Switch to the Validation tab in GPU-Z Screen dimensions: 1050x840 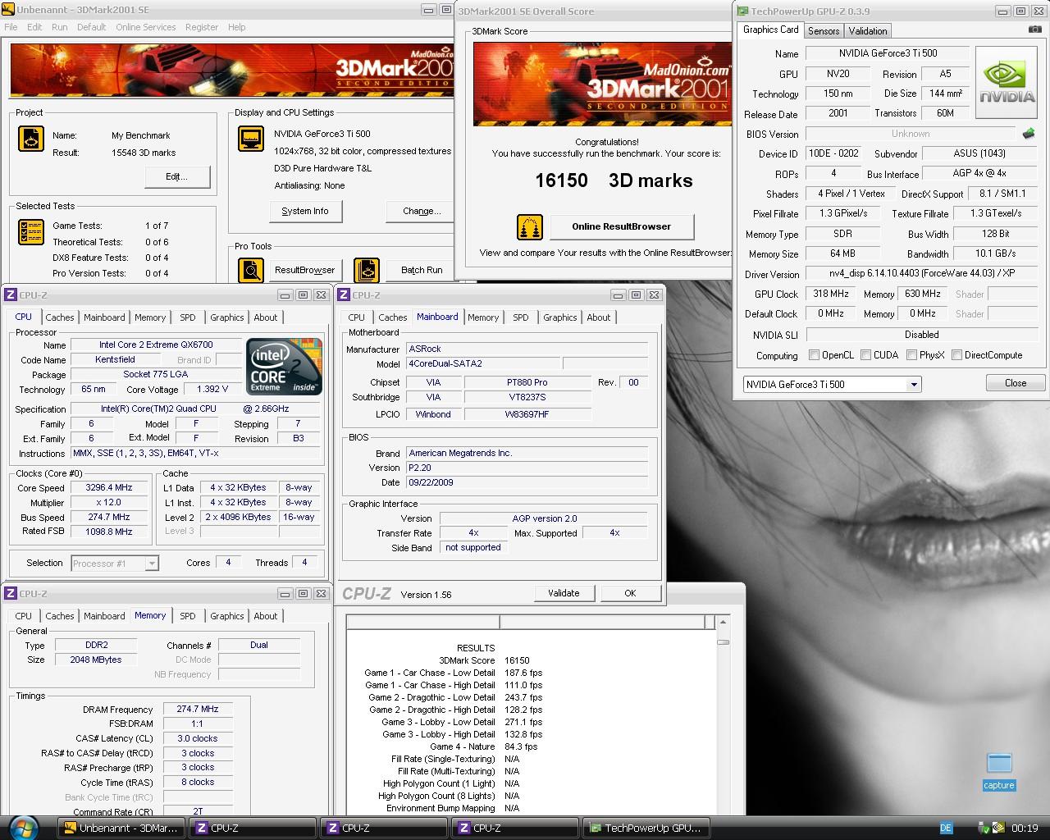coord(868,30)
